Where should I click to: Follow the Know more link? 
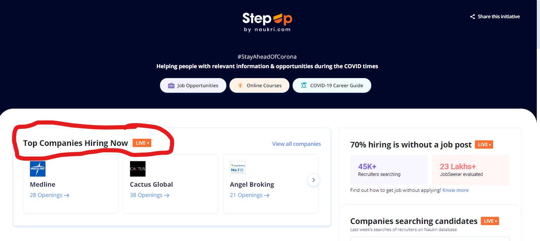coord(455,190)
